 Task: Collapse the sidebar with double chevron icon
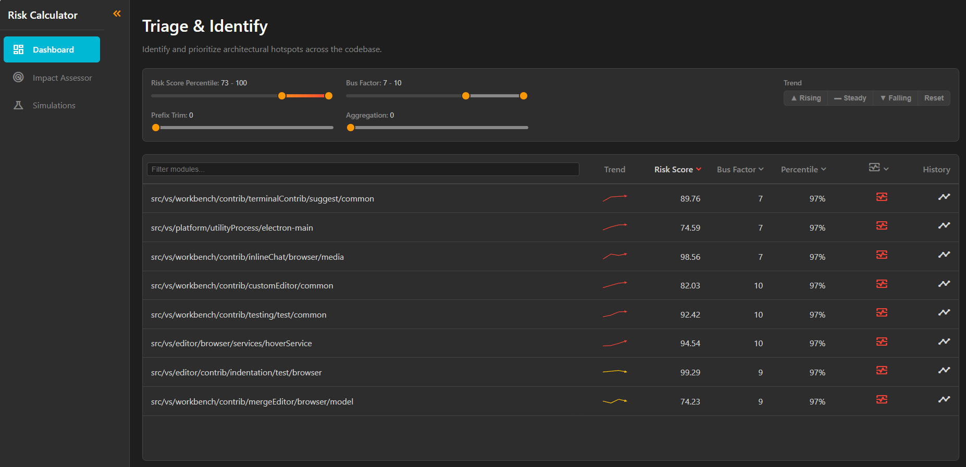[117, 14]
